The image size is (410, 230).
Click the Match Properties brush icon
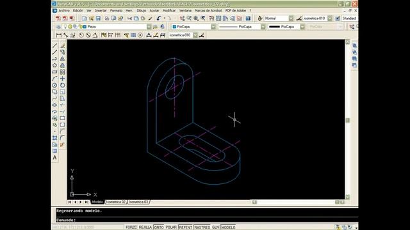151,19
